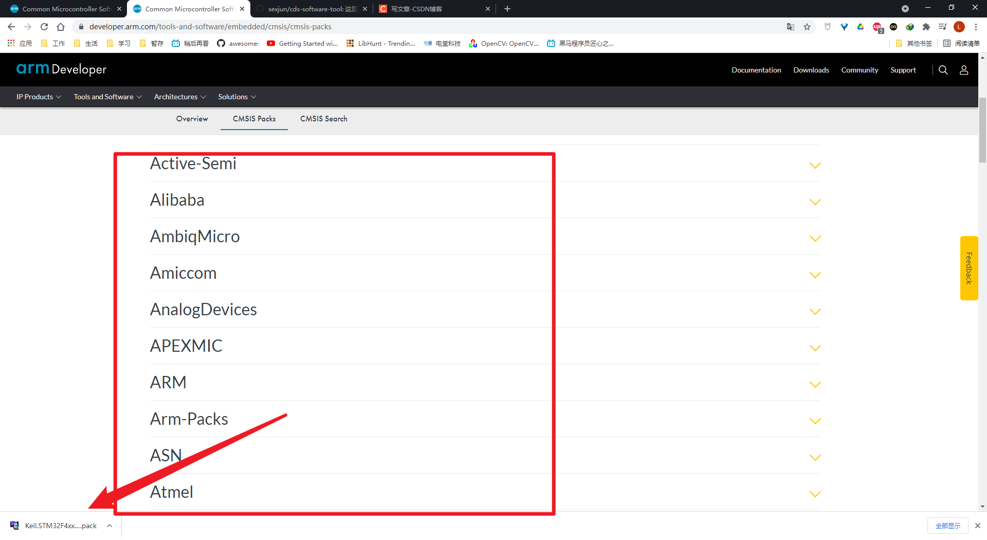Go back to the previous page
This screenshot has width=987, height=540.
point(11,27)
